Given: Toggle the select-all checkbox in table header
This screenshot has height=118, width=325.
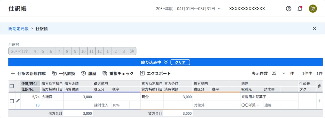Looking at the screenshot, I should pos(12,86).
